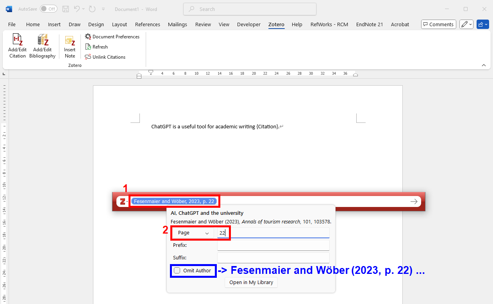Open the Comments pane button
Image resolution: width=493 pixels, height=304 pixels.
pyautogui.click(x=438, y=24)
